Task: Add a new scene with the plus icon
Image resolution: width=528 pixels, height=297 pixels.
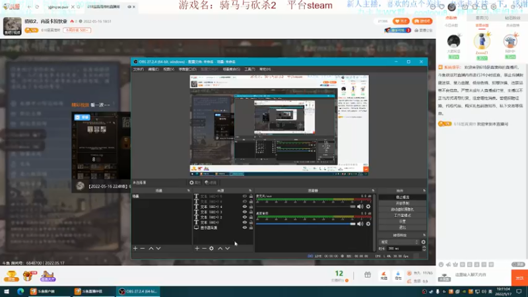Action: (135, 249)
